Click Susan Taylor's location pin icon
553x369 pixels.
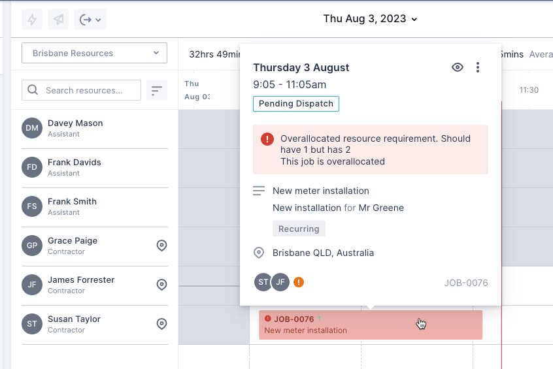(x=162, y=324)
